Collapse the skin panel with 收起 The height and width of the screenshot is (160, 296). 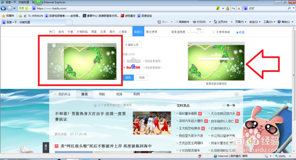[240, 32]
